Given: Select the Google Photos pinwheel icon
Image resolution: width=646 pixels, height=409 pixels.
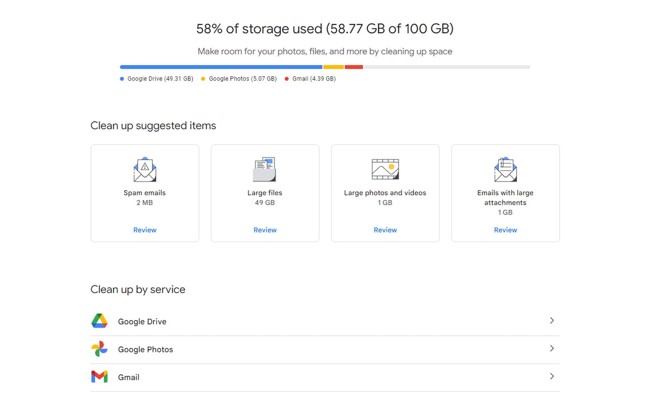Looking at the screenshot, I should tap(99, 349).
